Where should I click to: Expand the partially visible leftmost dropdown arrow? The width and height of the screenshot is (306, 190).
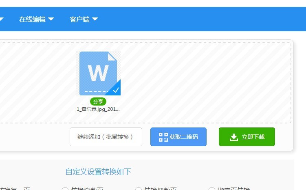point(1,19)
